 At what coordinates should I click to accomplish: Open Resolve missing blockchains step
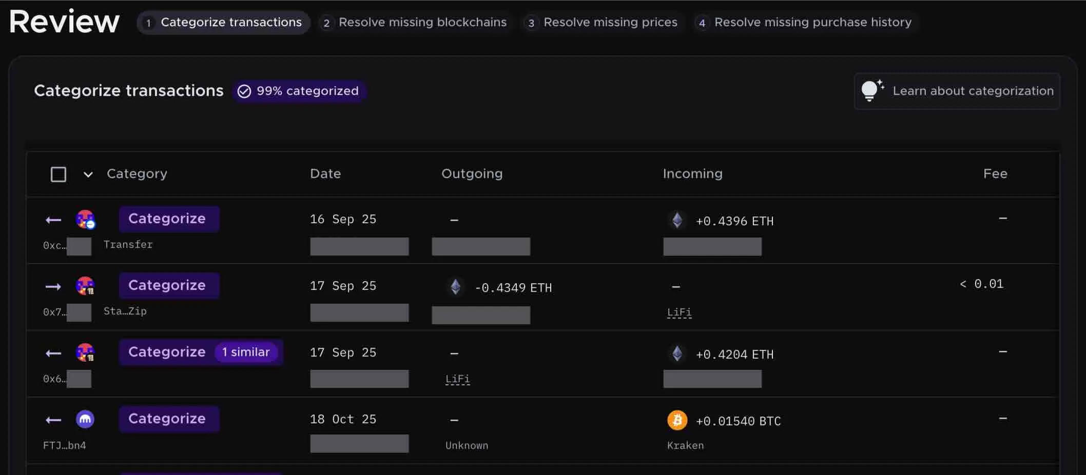(x=414, y=23)
